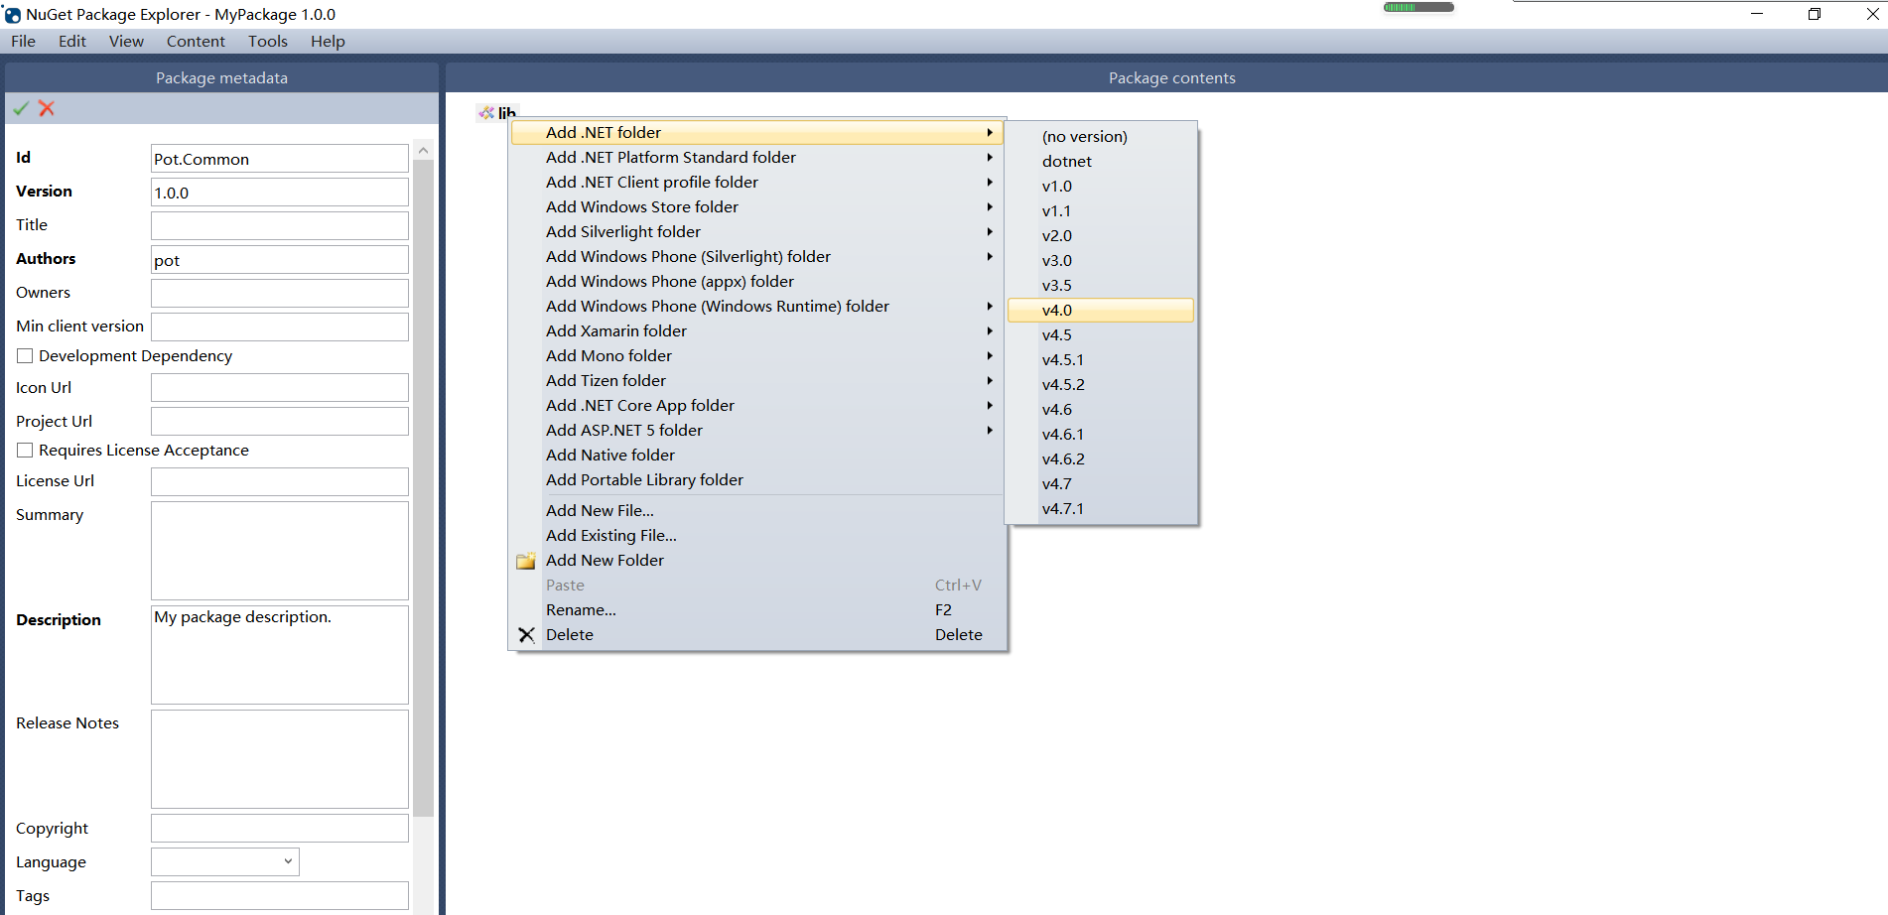Click the Description text area

pos(280,655)
